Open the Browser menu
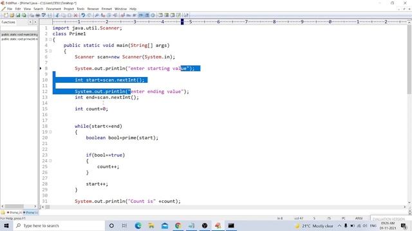412x231 pixels. tap(93, 9)
